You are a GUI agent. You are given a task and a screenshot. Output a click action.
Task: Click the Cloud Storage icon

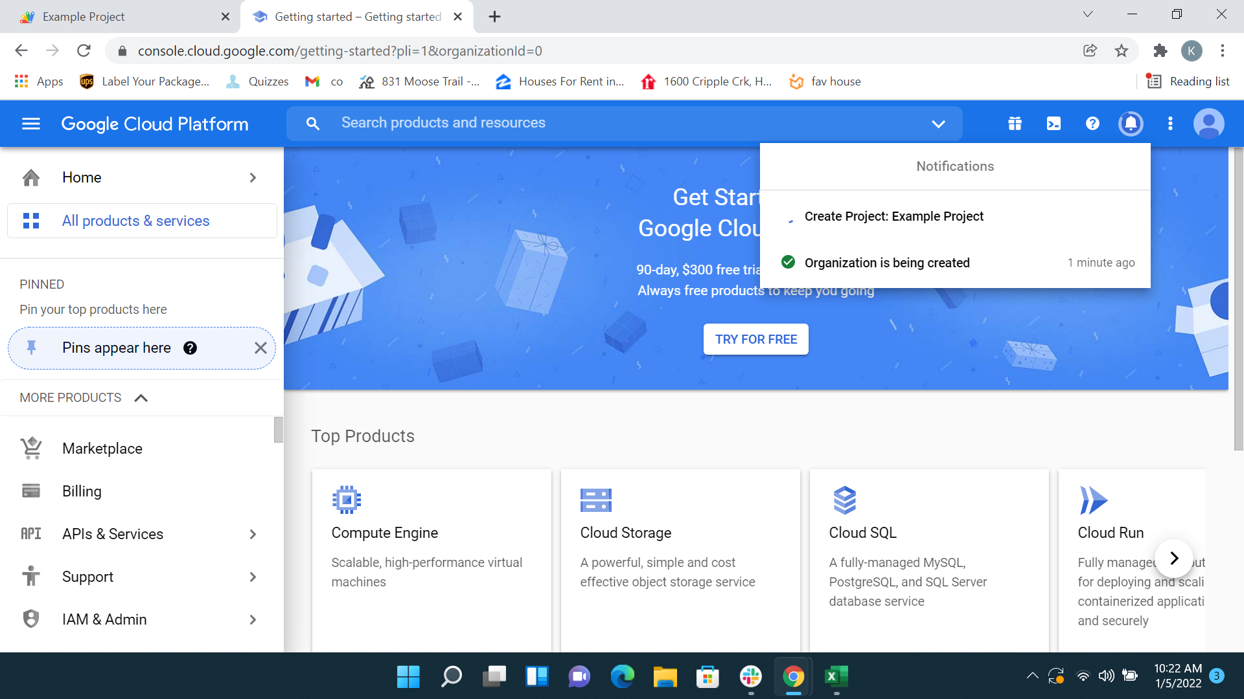click(x=596, y=500)
